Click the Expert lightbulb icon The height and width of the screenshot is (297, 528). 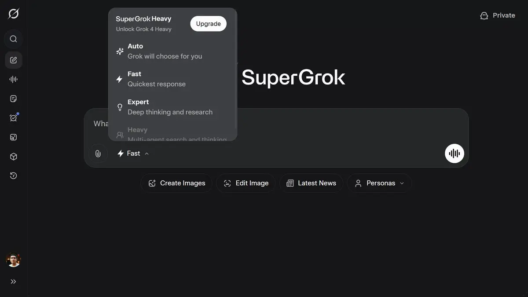click(120, 107)
